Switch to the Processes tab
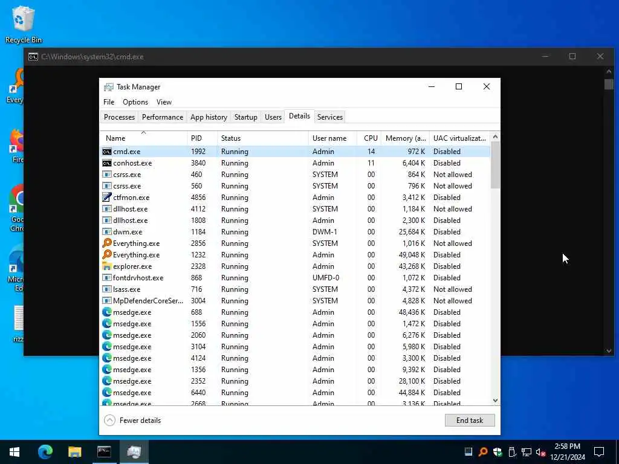Image resolution: width=619 pixels, height=464 pixels. pos(119,117)
